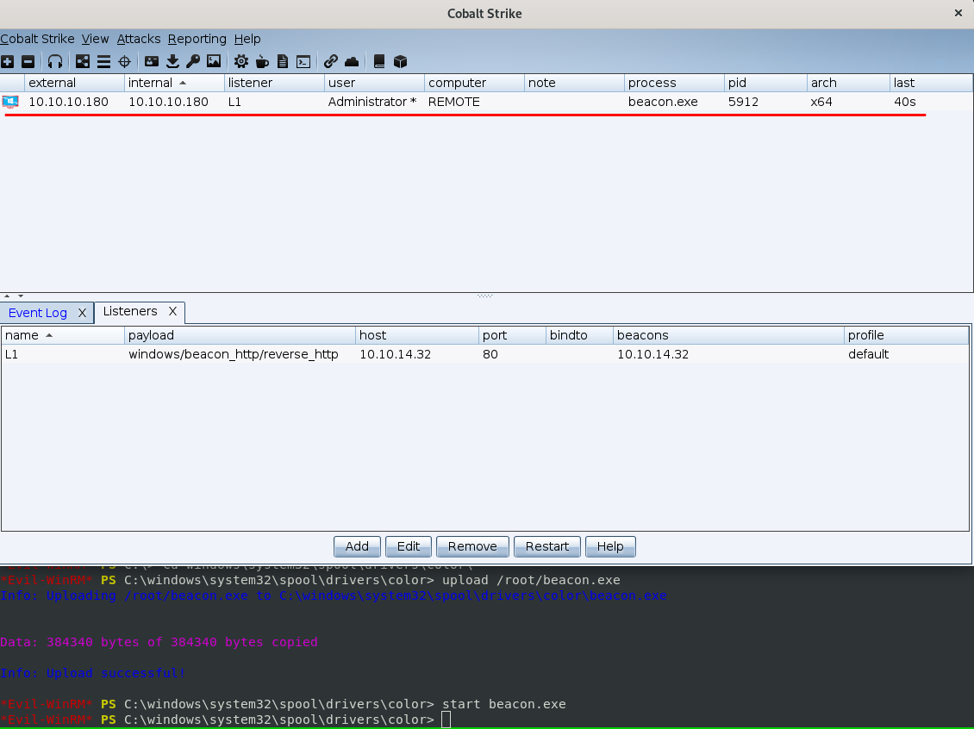The width and height of the screenshot is (974, 729).
Task: Close the Listeners tab
Action: (172, 311)
